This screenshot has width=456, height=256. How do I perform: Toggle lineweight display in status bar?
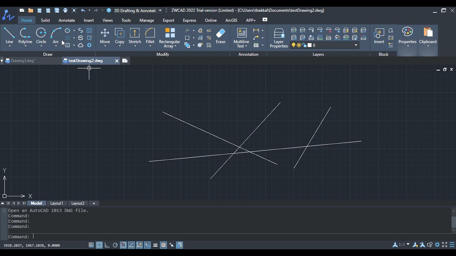(x=155, y=245)
